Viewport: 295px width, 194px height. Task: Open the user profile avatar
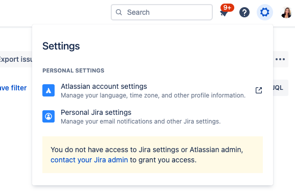286,12
